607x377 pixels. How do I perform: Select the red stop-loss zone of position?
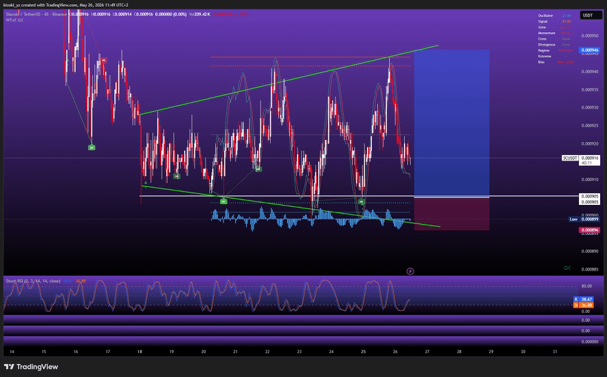click(451, 214)
